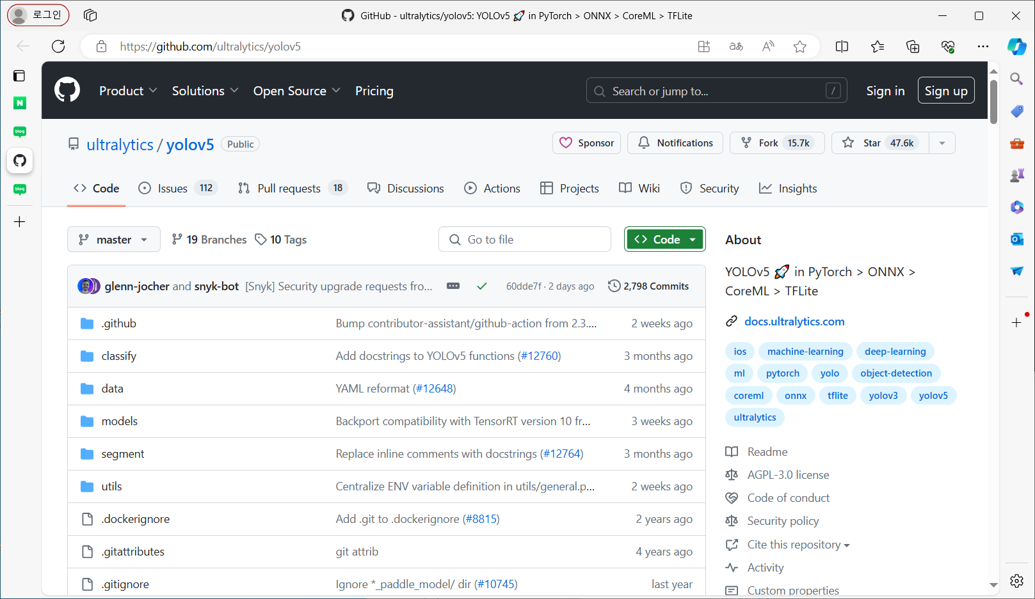This screenshot has width=1035, height=599.
Task: Click the green check commit status icon
Action: click(x=482, y=286)
